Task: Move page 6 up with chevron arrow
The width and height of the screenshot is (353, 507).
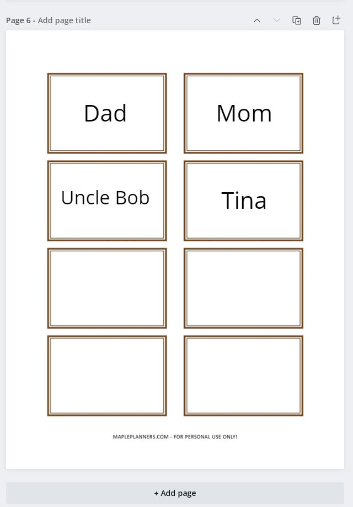Action: tap(257, 20)
